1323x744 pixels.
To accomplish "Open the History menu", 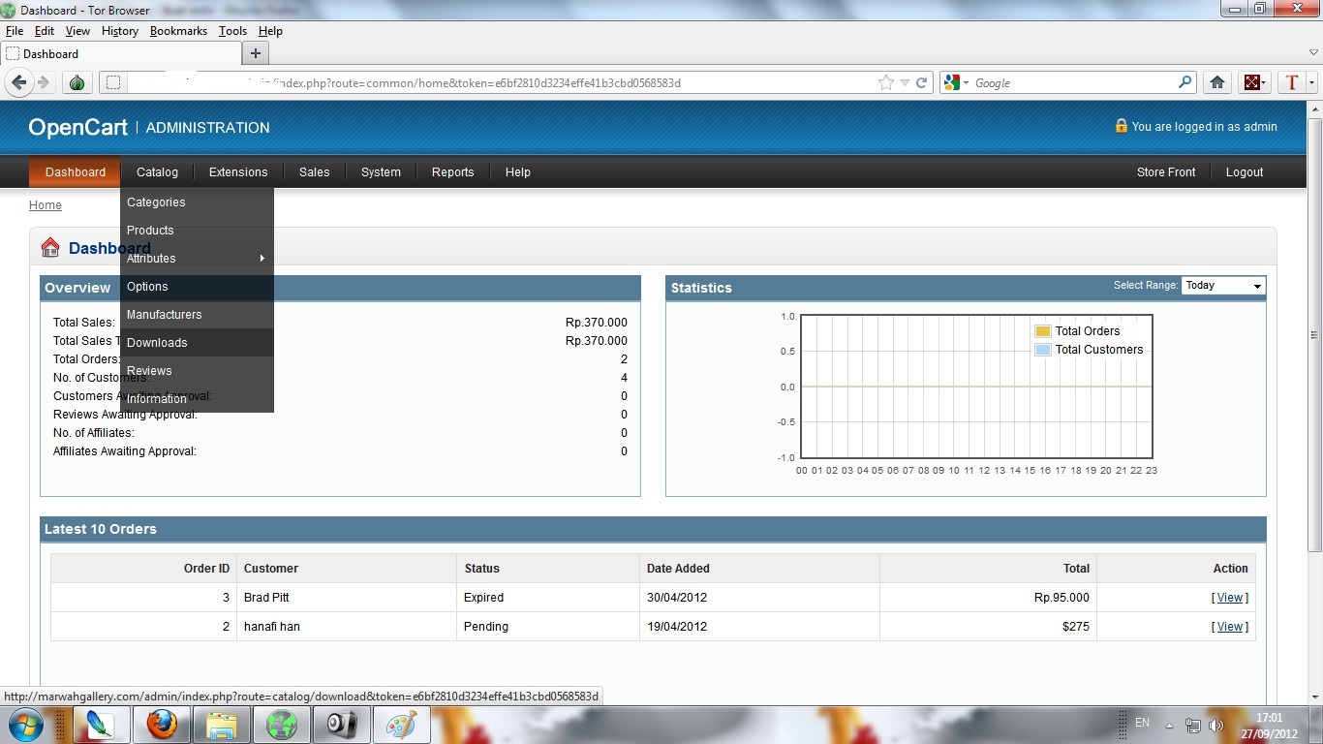I will 120,31.
